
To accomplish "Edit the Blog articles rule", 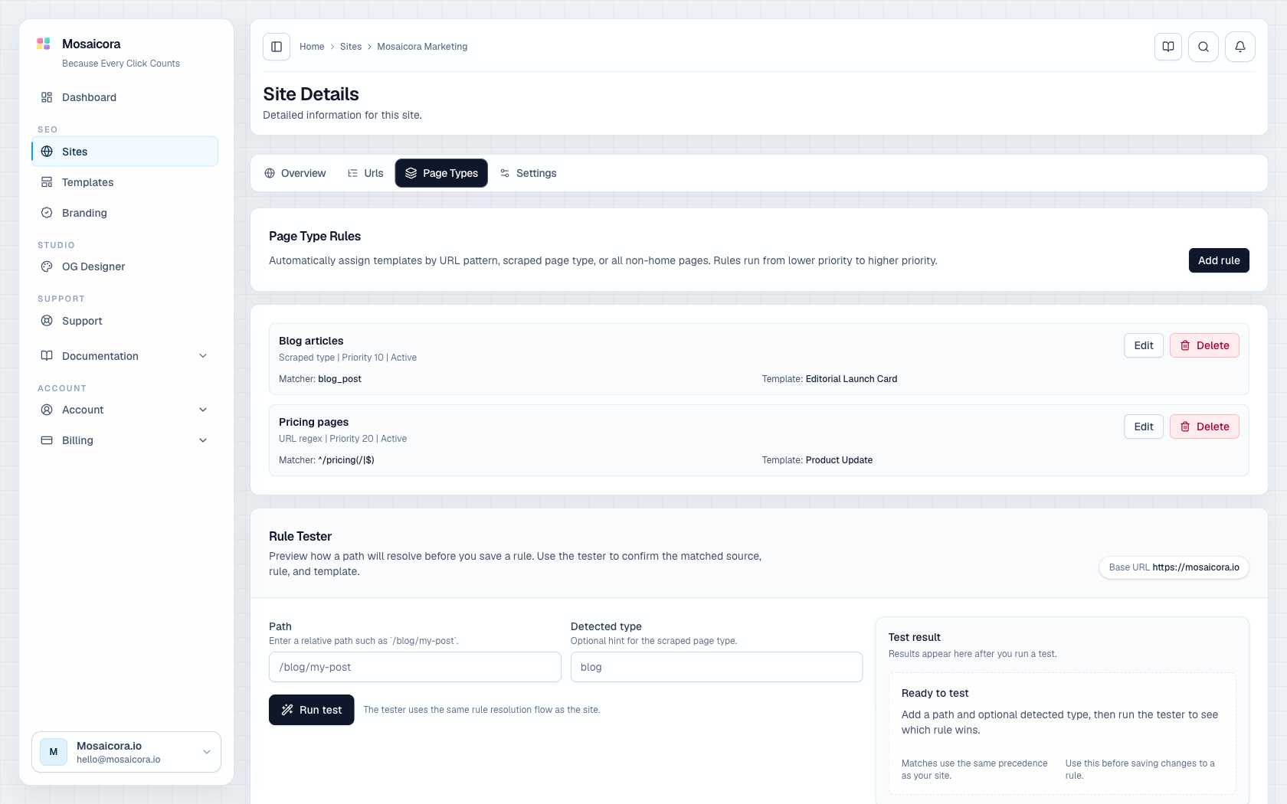I will pyautogui.click(x=1144, y=345).
